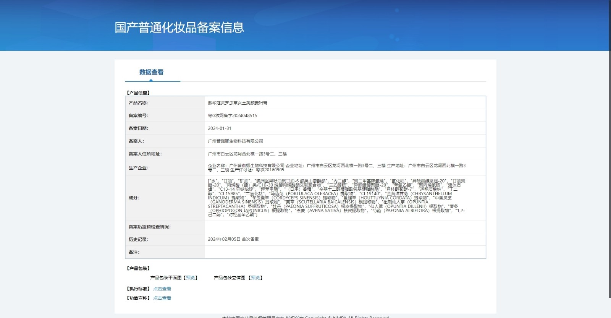Preview the 产品包装立体图 image
This screenshot has width=611, height=318.
coord(255,278)
